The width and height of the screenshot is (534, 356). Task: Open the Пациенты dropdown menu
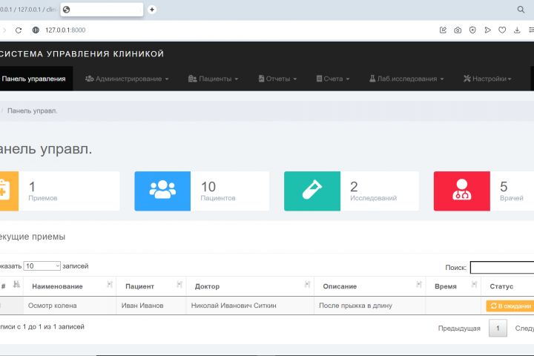[x=213, y=79]
